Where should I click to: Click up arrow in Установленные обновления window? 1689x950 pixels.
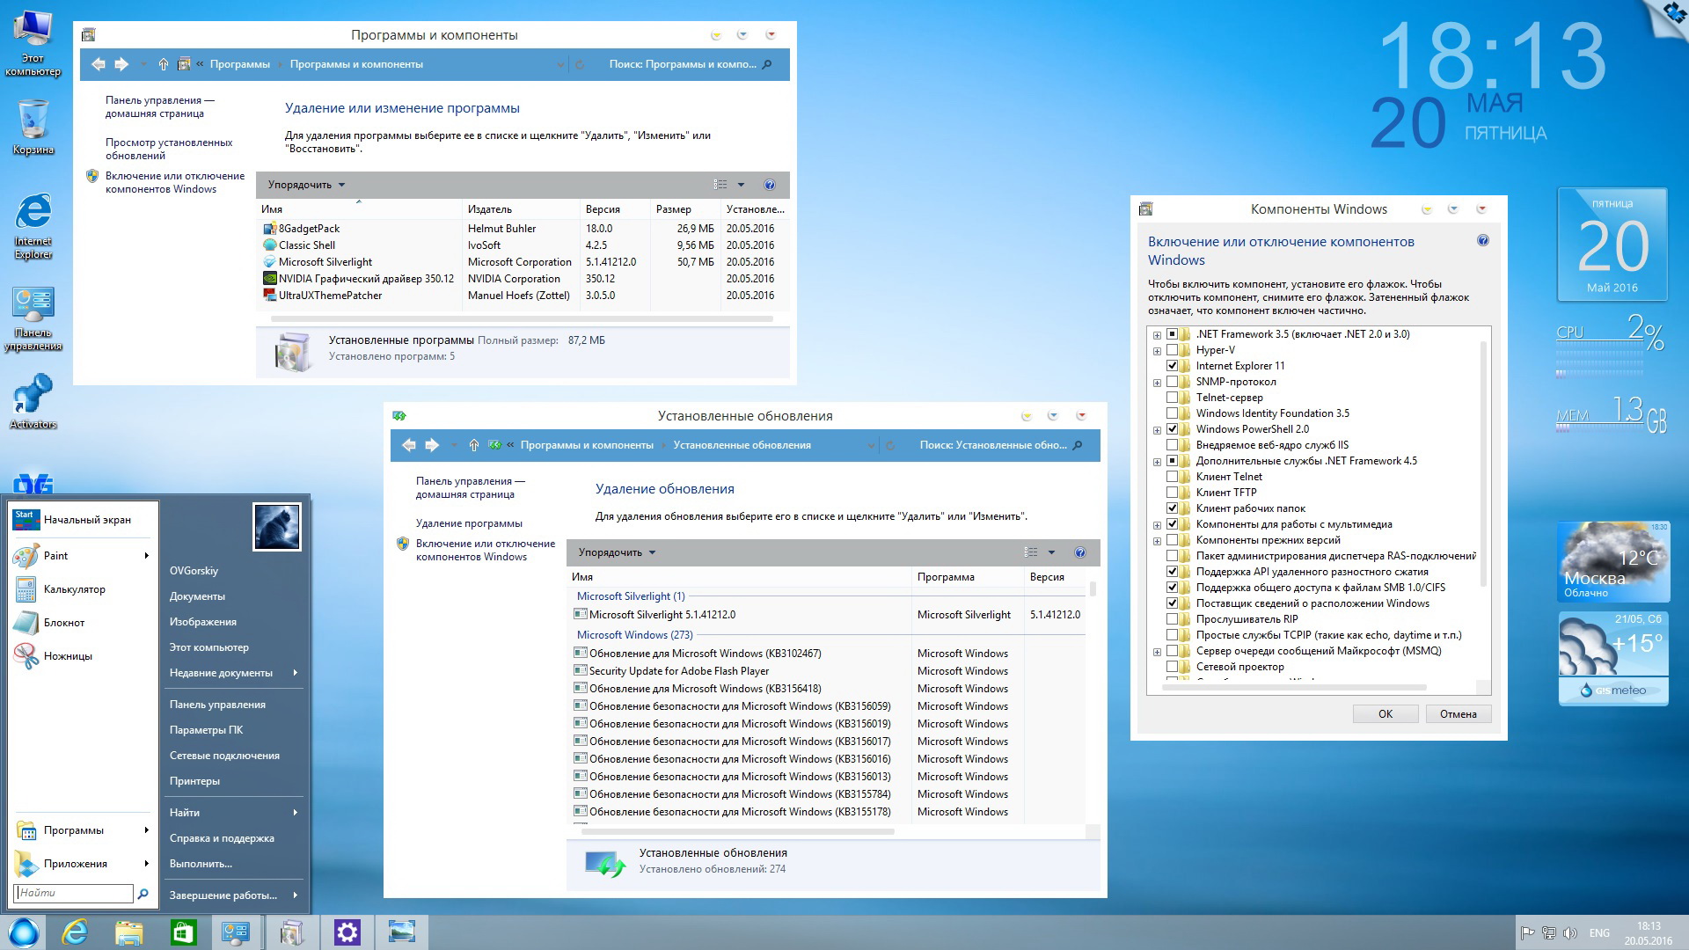coord(474,445)
